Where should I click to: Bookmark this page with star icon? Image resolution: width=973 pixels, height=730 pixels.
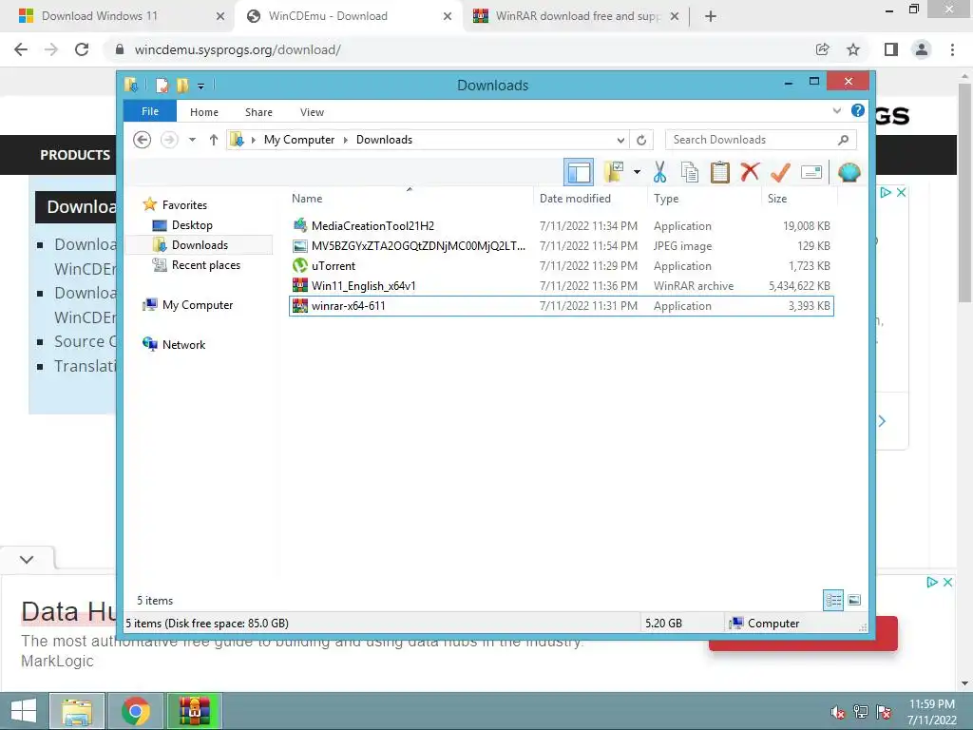853,49
